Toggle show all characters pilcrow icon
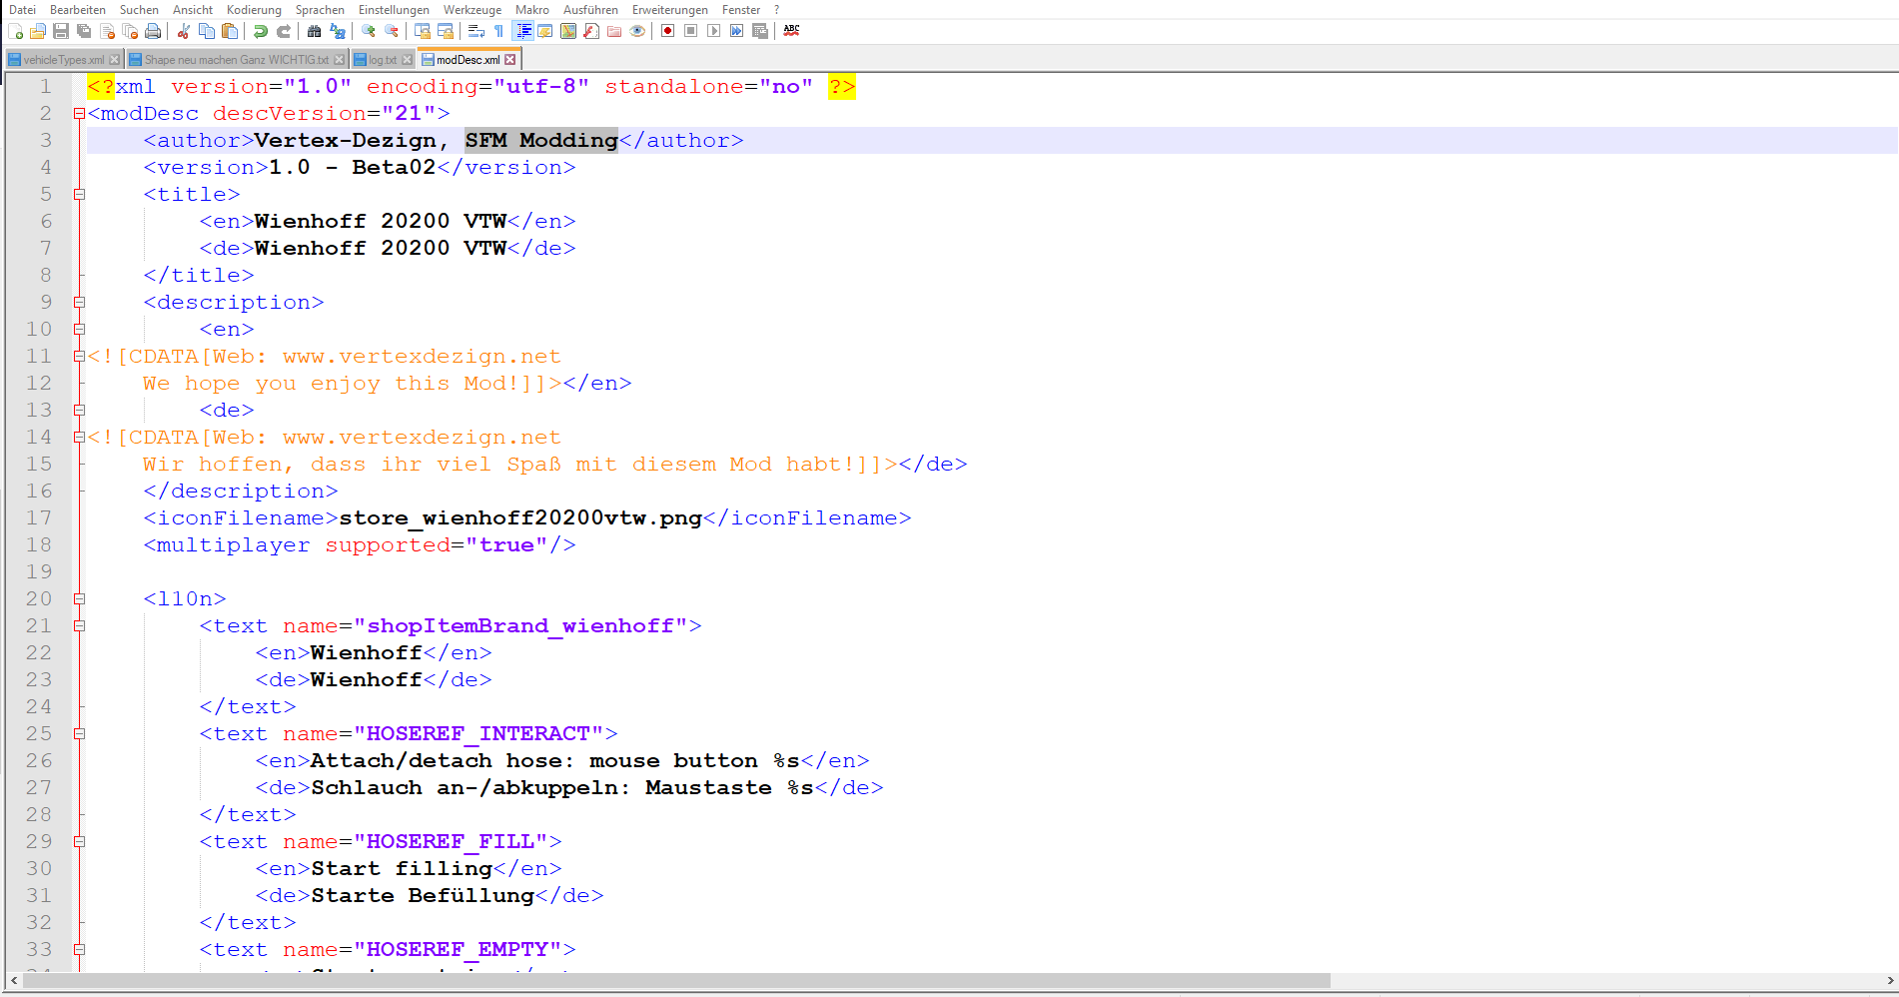 498,31
